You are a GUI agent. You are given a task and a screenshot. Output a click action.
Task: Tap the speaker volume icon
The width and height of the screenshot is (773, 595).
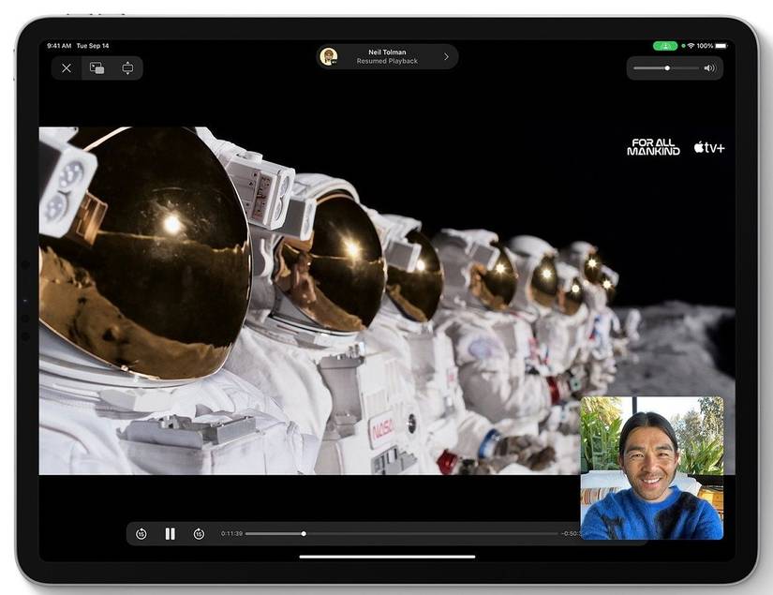click(x=710, y=68)
